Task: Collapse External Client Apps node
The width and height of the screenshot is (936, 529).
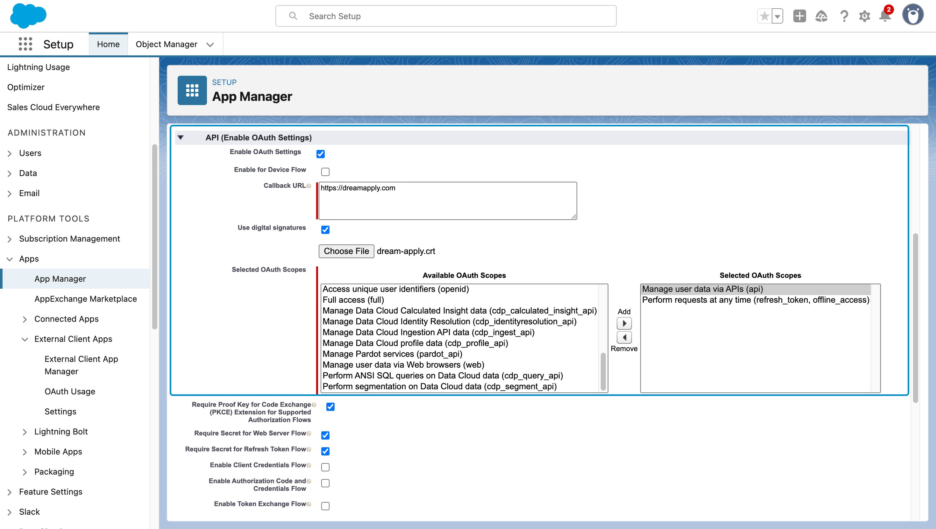Action: 25,339
